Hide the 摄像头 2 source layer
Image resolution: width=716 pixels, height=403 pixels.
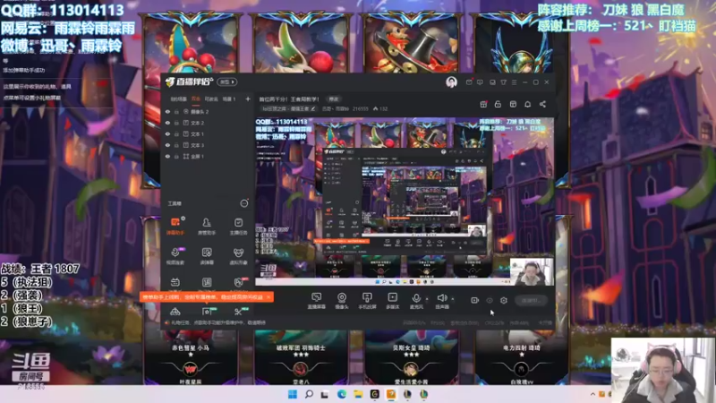point(167,111)
